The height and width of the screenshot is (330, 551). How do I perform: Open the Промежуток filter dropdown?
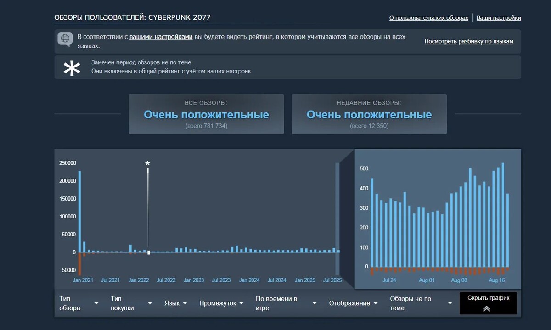pyautogui.click(x=220, y=303)
